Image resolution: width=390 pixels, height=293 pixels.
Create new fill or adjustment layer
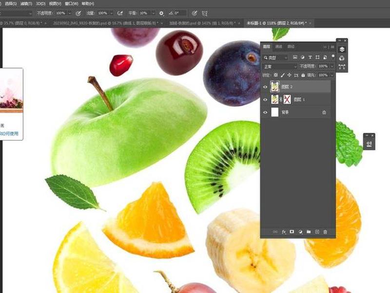tap(300, 231)
